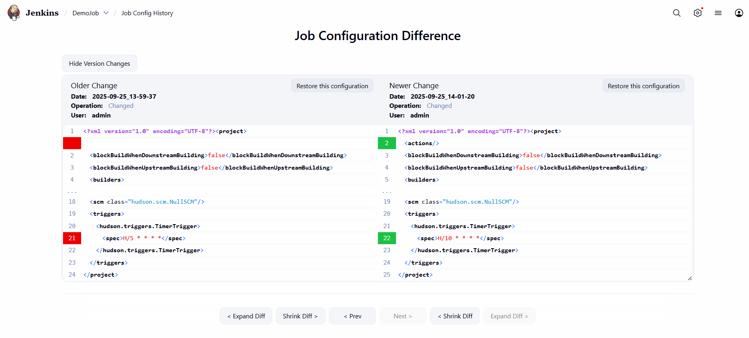Click the red line 21 marker

[x=72, y=238]
